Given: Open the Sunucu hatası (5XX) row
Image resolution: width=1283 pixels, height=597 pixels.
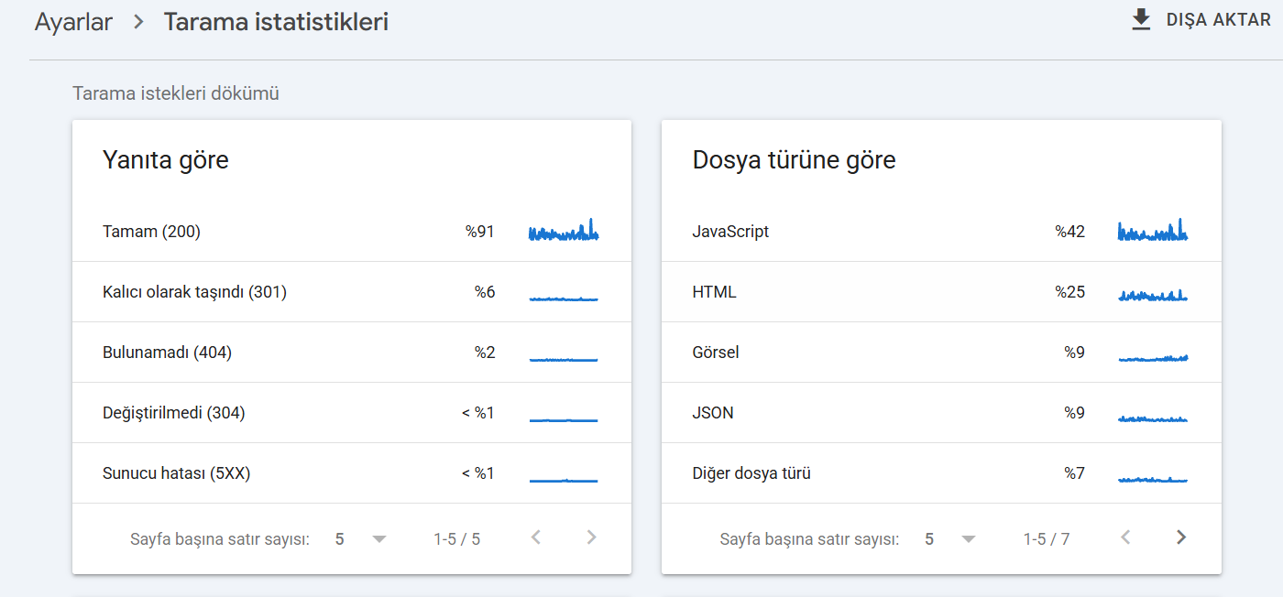Looking at the screenshot, I should point(352,473).
